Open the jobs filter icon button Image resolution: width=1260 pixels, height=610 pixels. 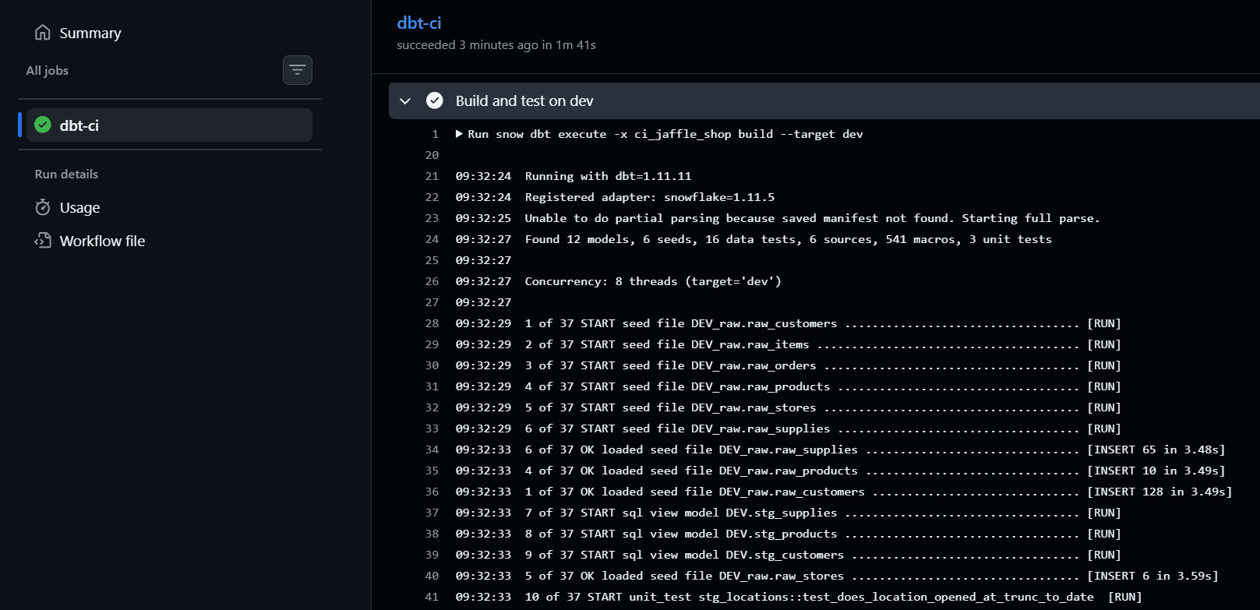click(298, 70)
